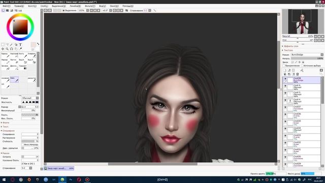Toggle the Источник выбора checkbox
This screenshot has width=325, height=183.
click(302, 66)
